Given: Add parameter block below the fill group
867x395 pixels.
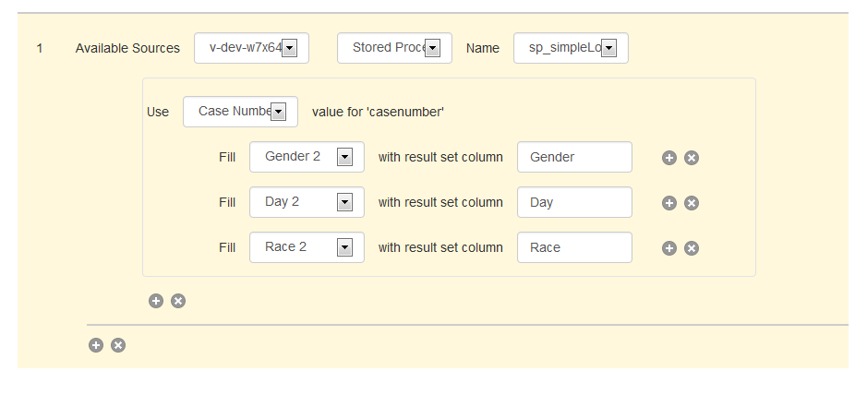Looking at the screenshot, I should click(x=156, y=301).
